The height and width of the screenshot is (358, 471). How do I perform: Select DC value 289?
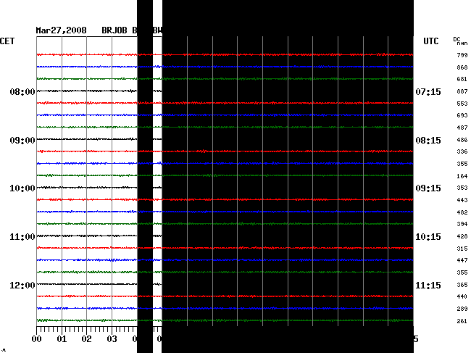(462, 309)
